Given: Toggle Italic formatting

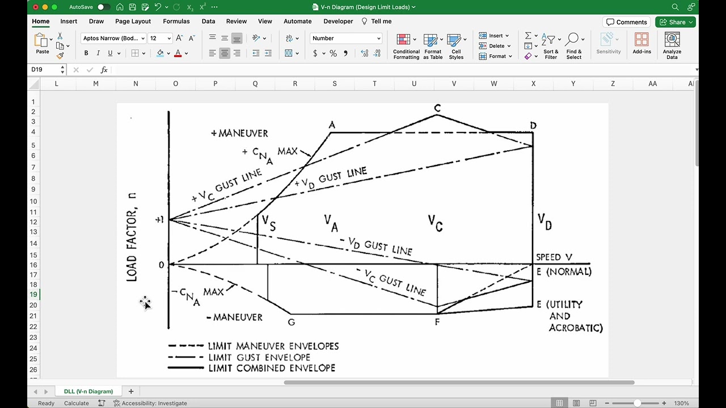Looking at the screenshot, I should coord(98,53).
